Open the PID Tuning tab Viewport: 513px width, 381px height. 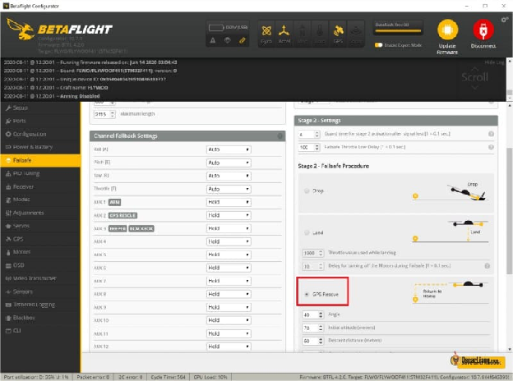pos(40,173)
